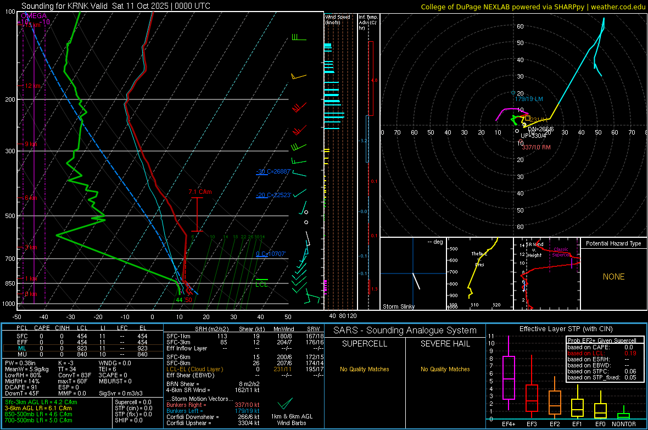Click the '-20 C=22523'' height label

(273, 195)
